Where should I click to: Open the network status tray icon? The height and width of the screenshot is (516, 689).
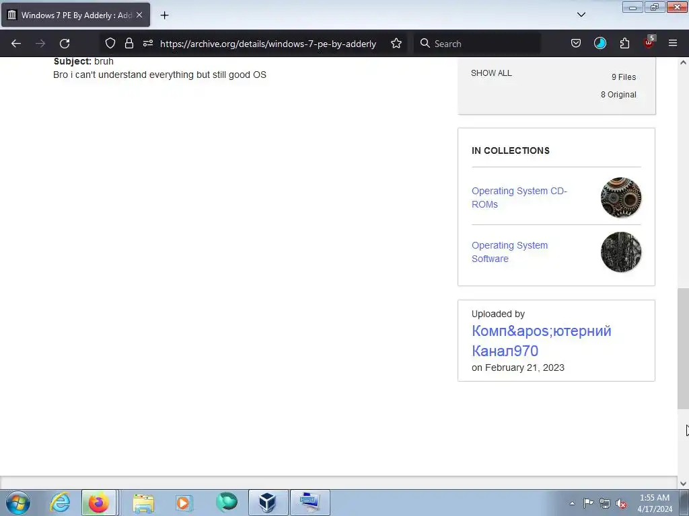point(605,504)
